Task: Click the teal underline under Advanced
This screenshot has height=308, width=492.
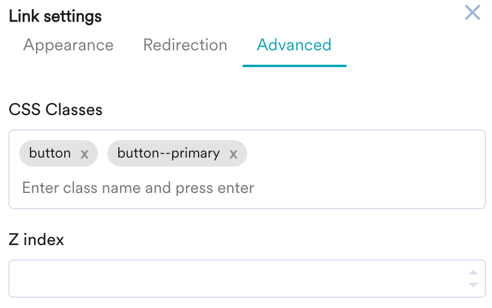Action: click(x=294, y=65)
